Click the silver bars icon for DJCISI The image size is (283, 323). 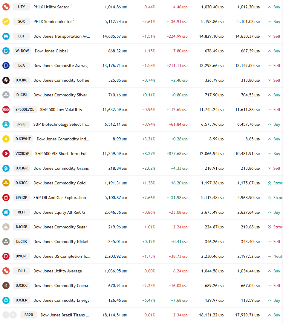pos(6,95)
